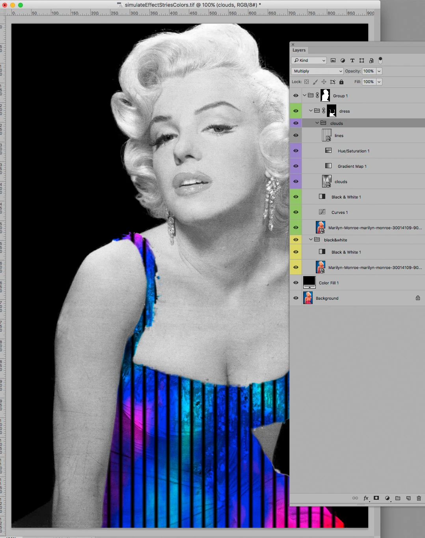The image size is (425, 538).
Task: Select the Layers panel tab
Action: tap(299, 50)
